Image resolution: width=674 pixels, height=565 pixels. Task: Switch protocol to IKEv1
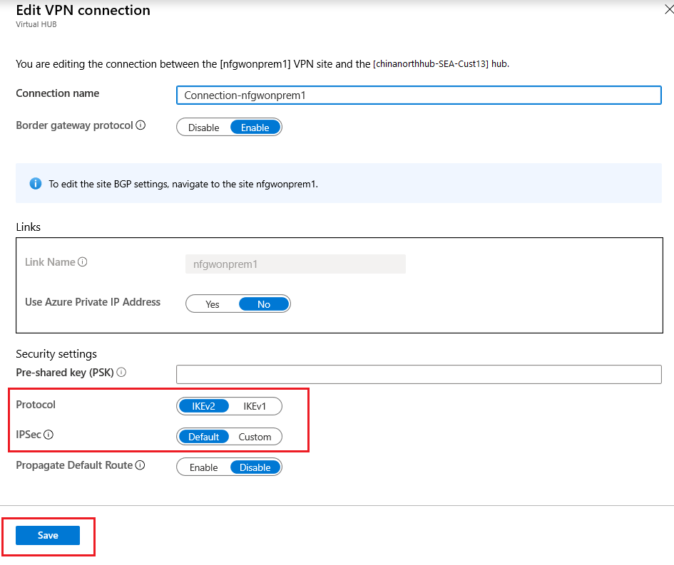pyautogui.click(x=255, y=406)
